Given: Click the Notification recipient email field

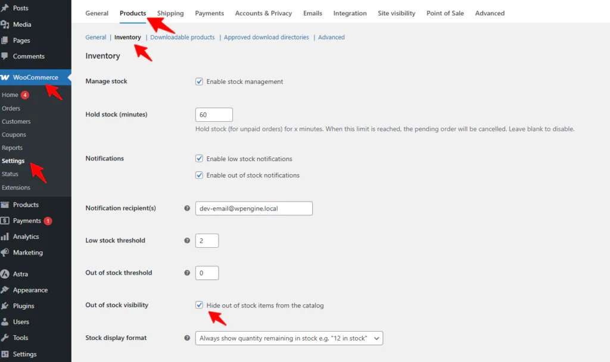Looking at the screenshot, I should point(254,209).
